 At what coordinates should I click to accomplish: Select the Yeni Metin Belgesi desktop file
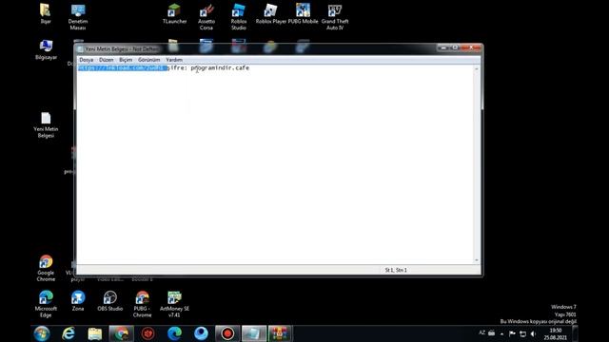click(46, 124)
